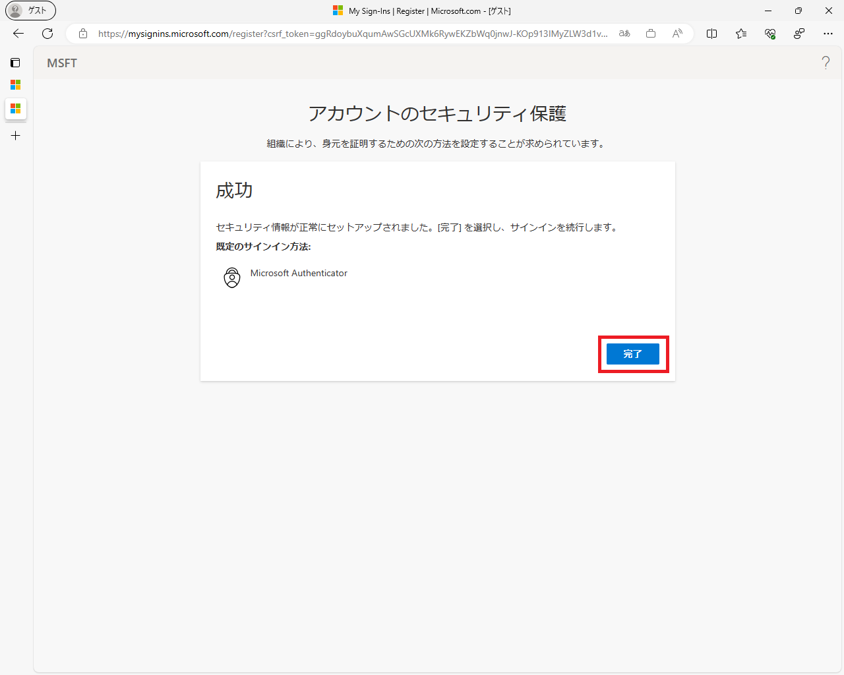Image resolution: width=844 pixels, height=675 pixels.
Task: Click the shopping bag icon in the address bar
Action: click(651, 34)
